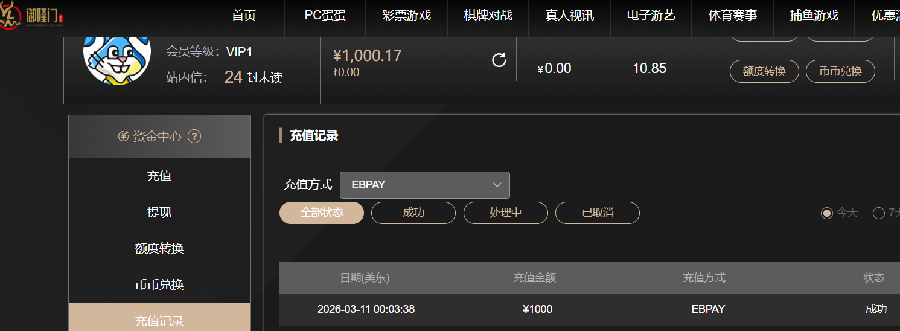
Task: Click the 24 封未读 messages link
Action: 253,77
